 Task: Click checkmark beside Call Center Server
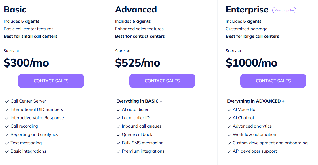pyautogui.click(x=7, y=101)
